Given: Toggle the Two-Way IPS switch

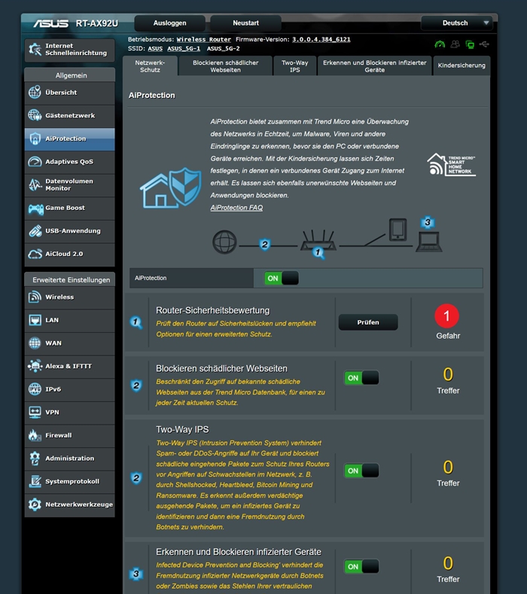Looking at the screenshot, I should click(361, 471).
